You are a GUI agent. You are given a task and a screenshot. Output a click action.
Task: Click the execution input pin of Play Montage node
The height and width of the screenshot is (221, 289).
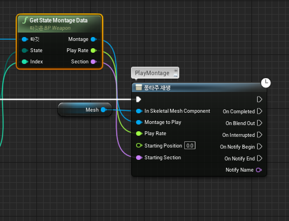(138, 99)
